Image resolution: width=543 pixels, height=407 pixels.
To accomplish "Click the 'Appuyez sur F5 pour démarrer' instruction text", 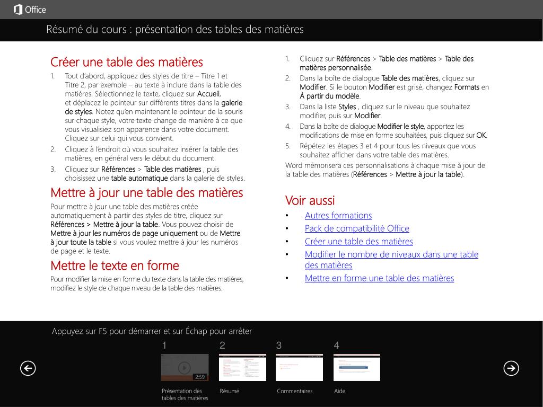I will [152, 331].
